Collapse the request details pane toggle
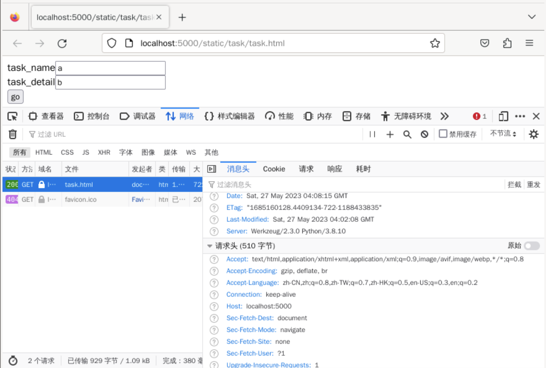The image size is (546, 368). point(211,169)
